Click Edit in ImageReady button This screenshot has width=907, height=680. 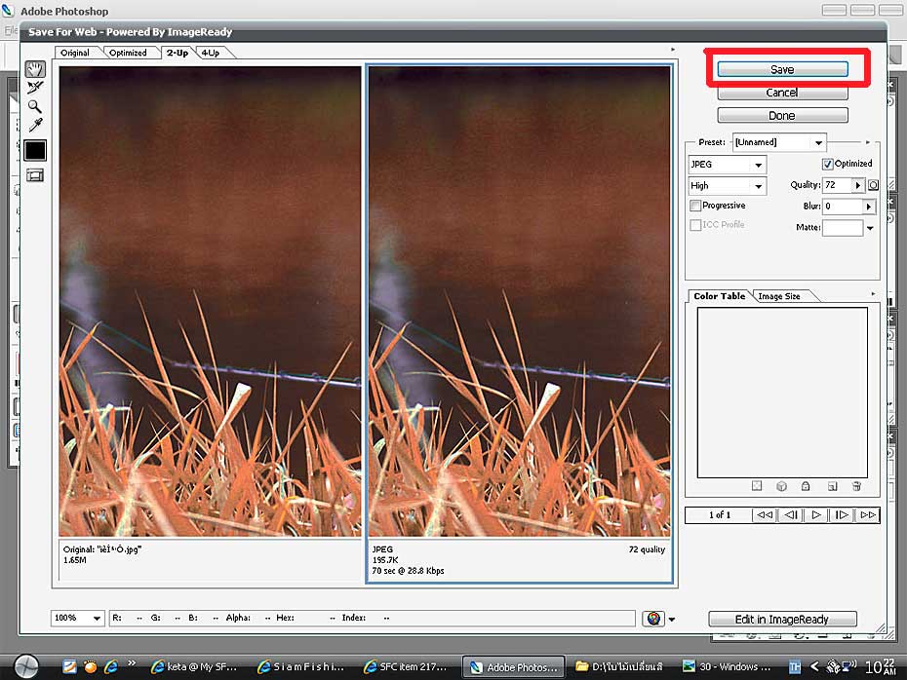[782, 620]
